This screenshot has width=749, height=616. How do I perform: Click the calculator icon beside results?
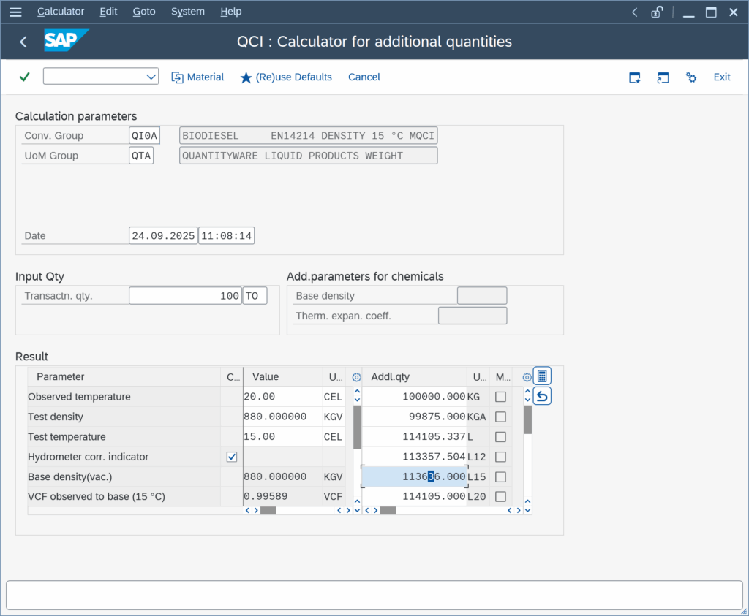point(542,376)
